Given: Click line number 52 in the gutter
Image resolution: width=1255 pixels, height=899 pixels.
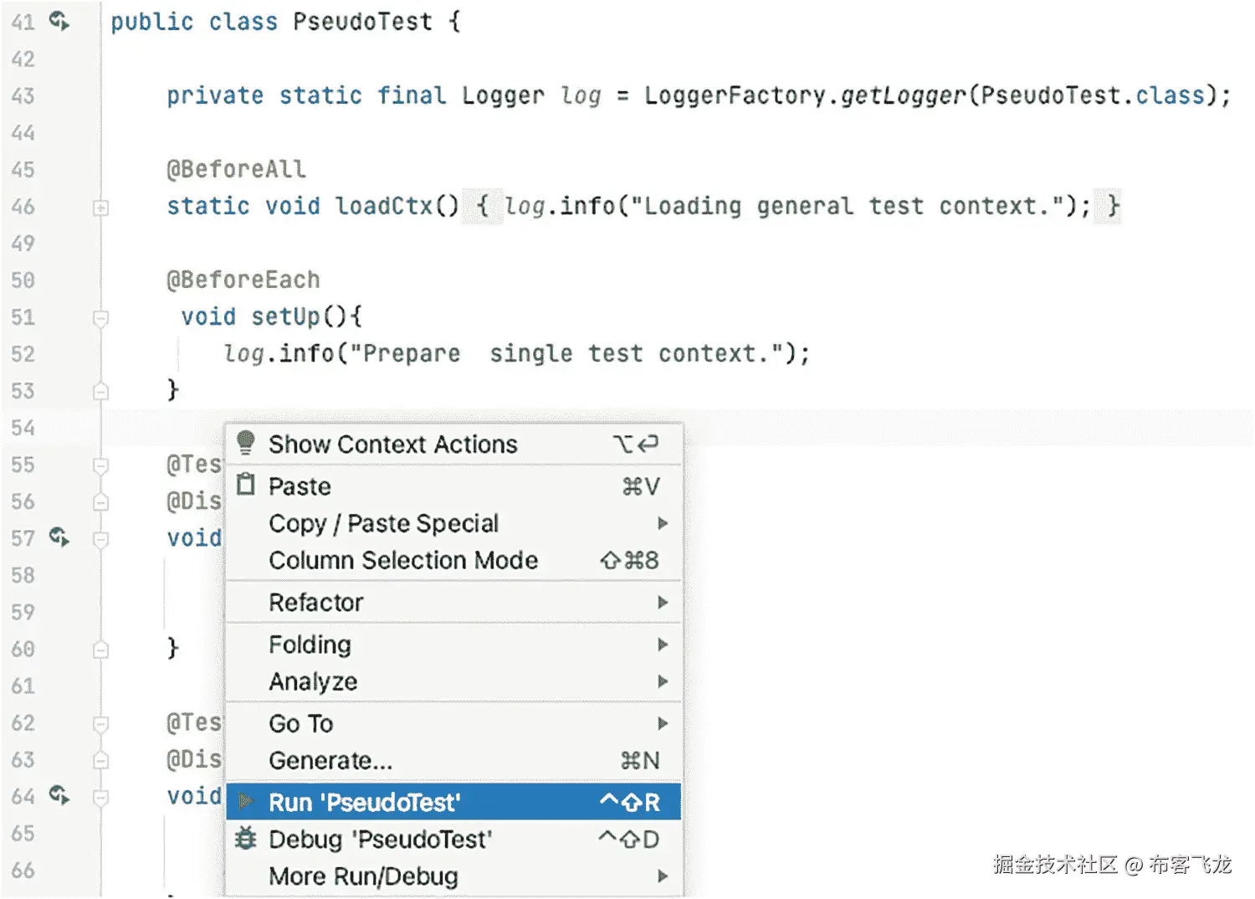Looking at the screenshot, I should click(x=23, y=354).
